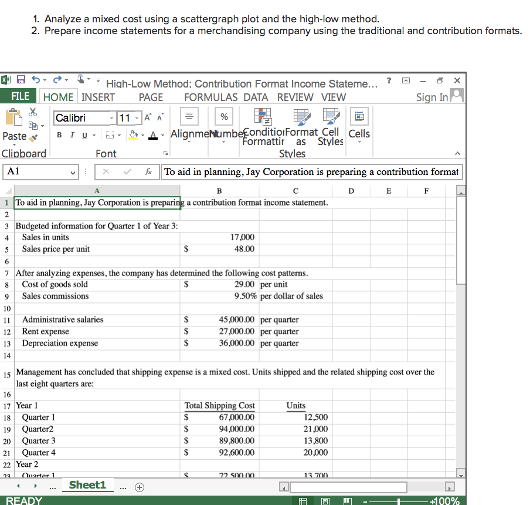530x505 pixels.
Task: Open the Font dialog launcher
Action: (165, 153)
